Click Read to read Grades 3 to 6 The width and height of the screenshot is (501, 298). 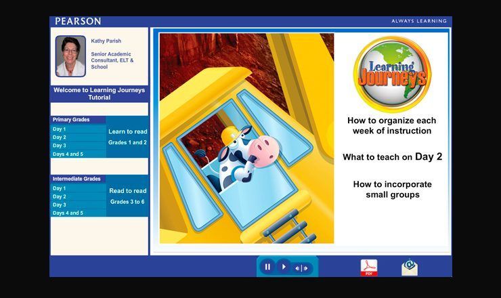coord(127,196)
